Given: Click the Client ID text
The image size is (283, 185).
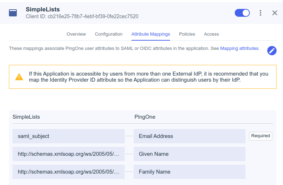Looking at the screenshot, I should [x=82, y=16].
